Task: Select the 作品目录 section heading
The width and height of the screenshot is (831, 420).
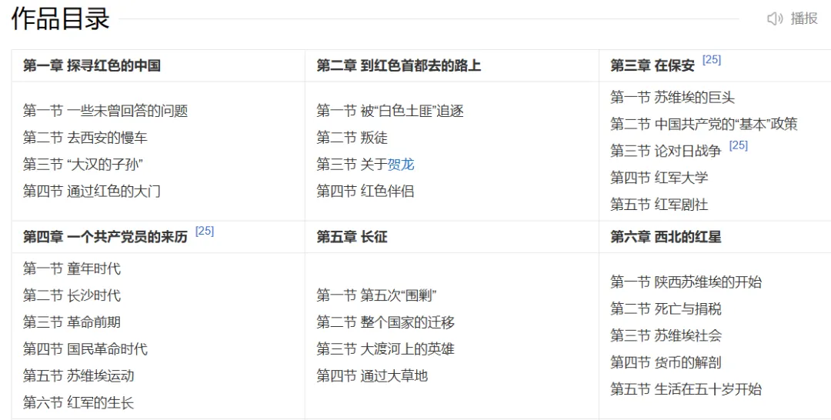Action: click(x=61, y=18)
